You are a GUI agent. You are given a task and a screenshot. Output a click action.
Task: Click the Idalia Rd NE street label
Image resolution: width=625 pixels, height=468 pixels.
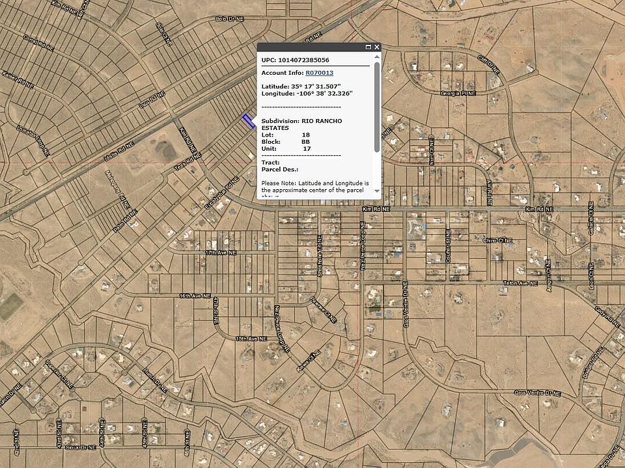coord(118,151)
